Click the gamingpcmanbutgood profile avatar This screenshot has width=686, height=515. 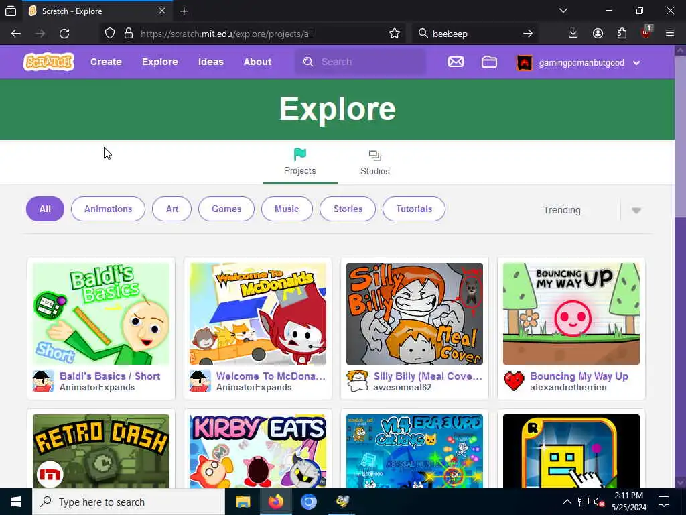tap(524, 62)
